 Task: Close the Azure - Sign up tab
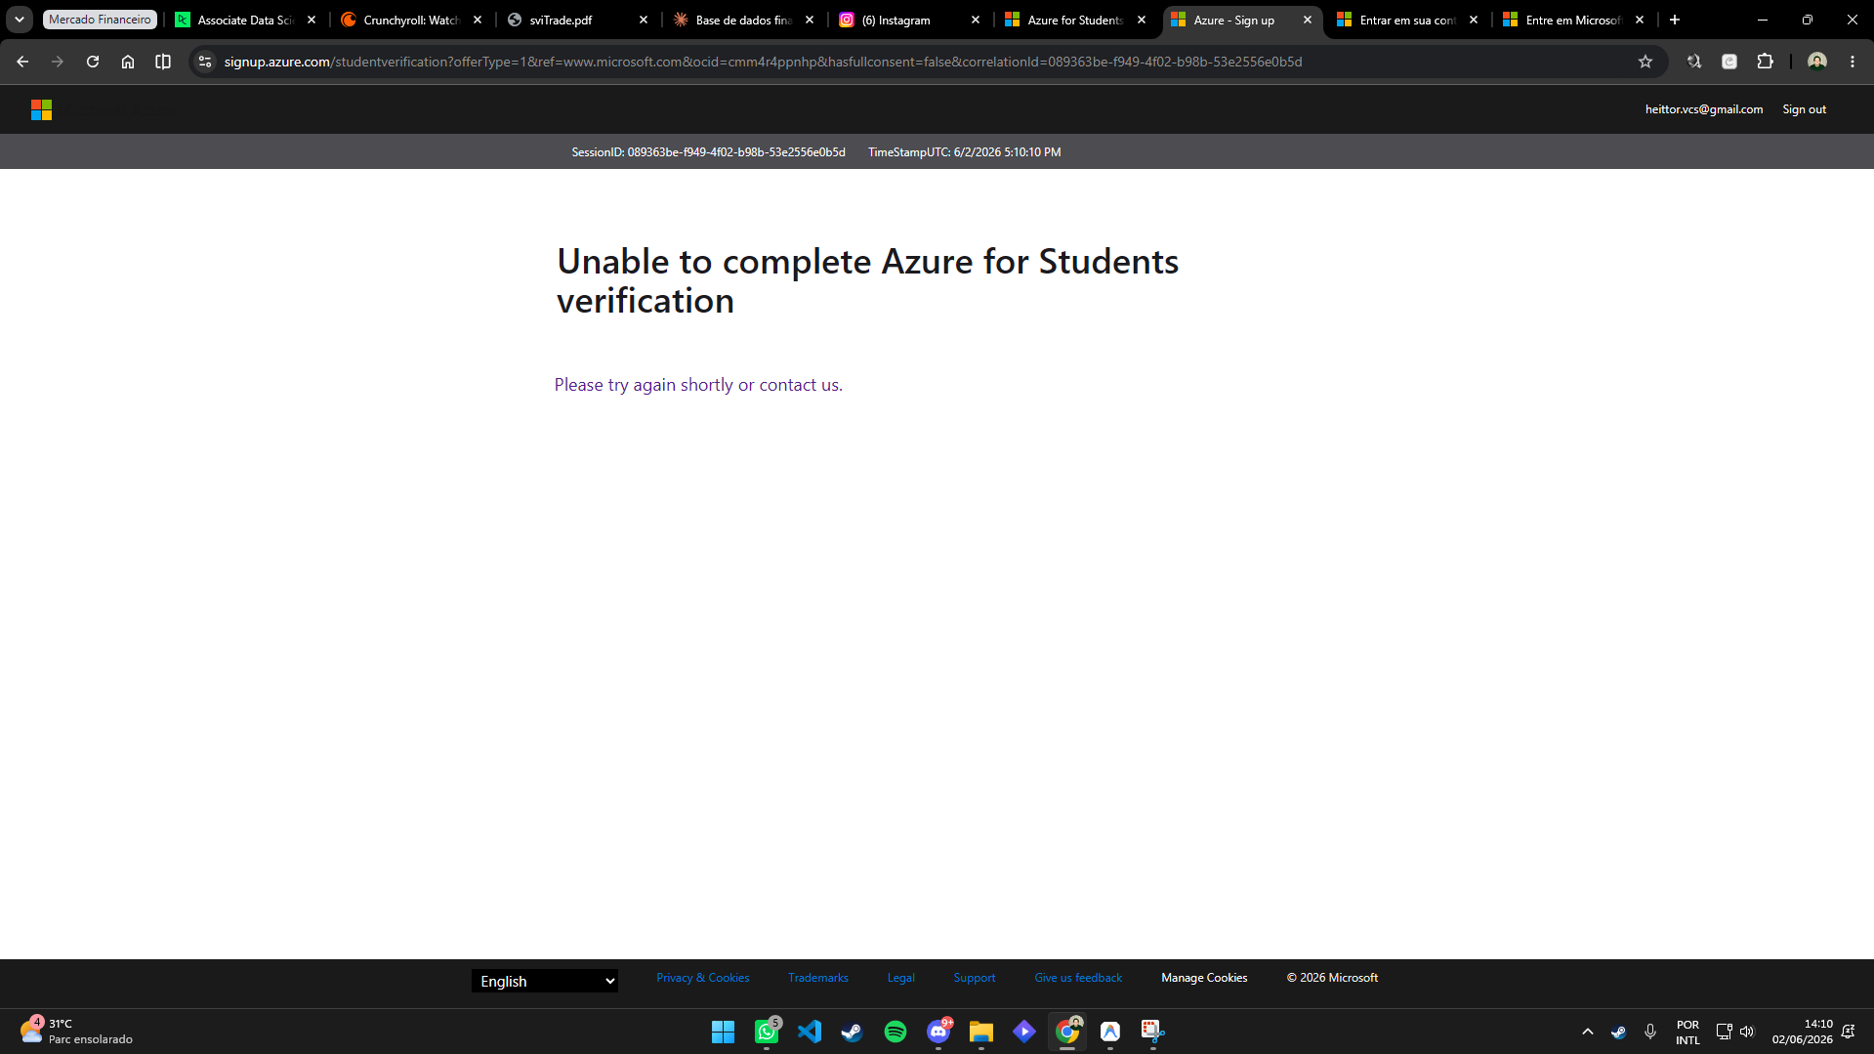pos(1308,20)
